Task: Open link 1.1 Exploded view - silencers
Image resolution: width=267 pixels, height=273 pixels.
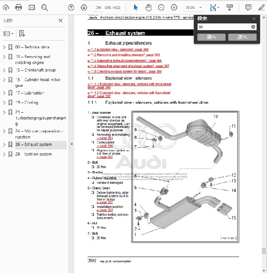Action: tap(118, 49)
